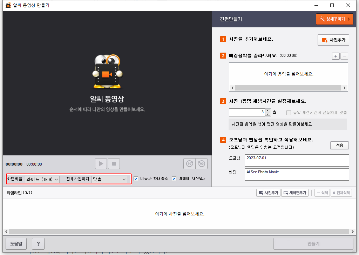Click 삭제 in timeline toolbar

[322, 193]
